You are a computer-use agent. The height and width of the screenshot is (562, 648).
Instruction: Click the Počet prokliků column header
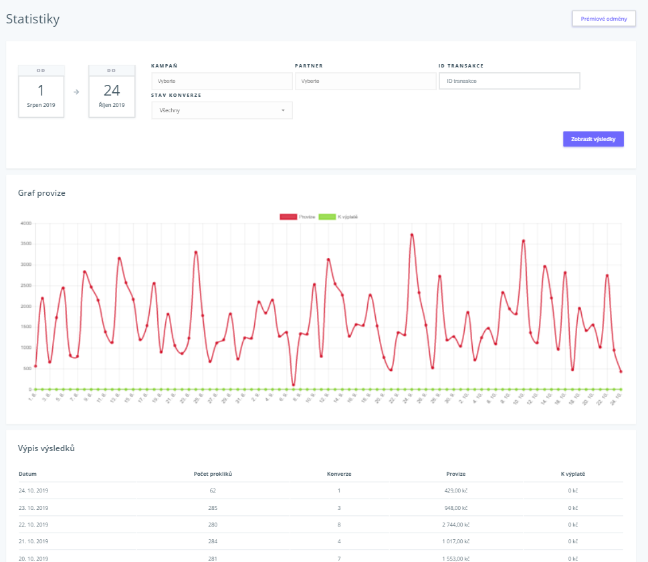click(x=213, y=474)
